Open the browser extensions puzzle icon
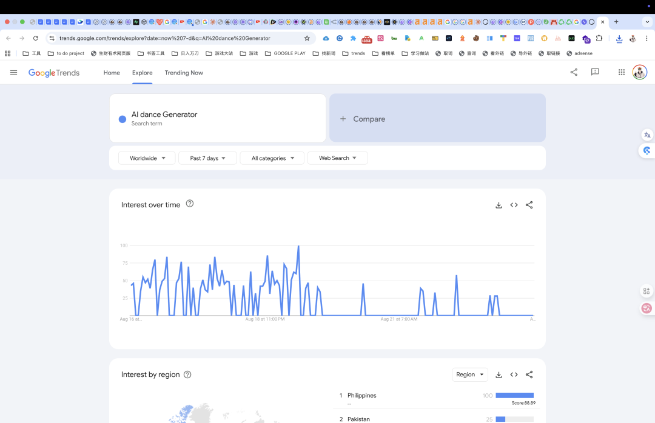 [599, 38]
